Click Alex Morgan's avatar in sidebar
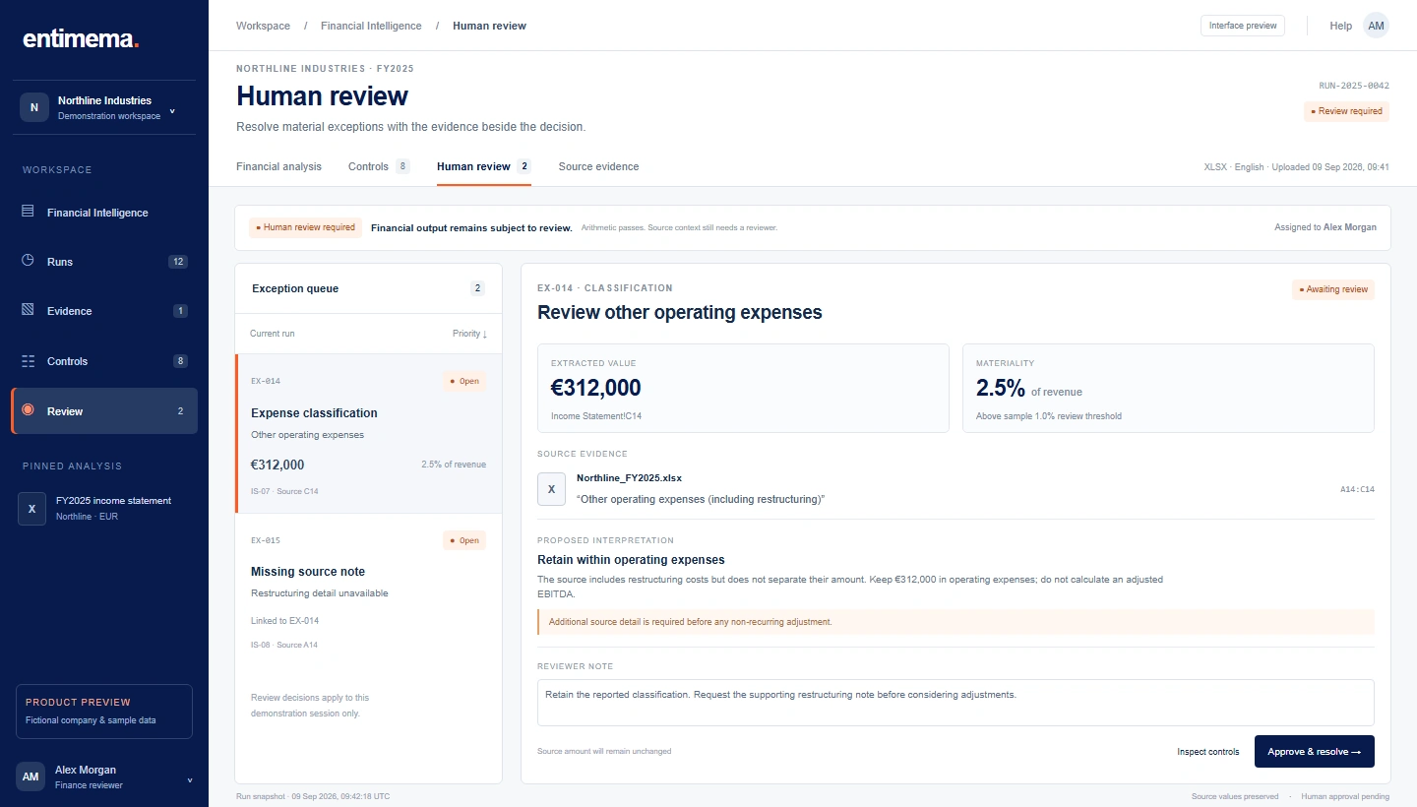 [x=31, y=776]
